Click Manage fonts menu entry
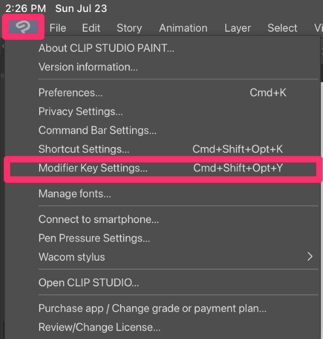The image size is (323, 339). pyautogui.click(x=162, y=193)
